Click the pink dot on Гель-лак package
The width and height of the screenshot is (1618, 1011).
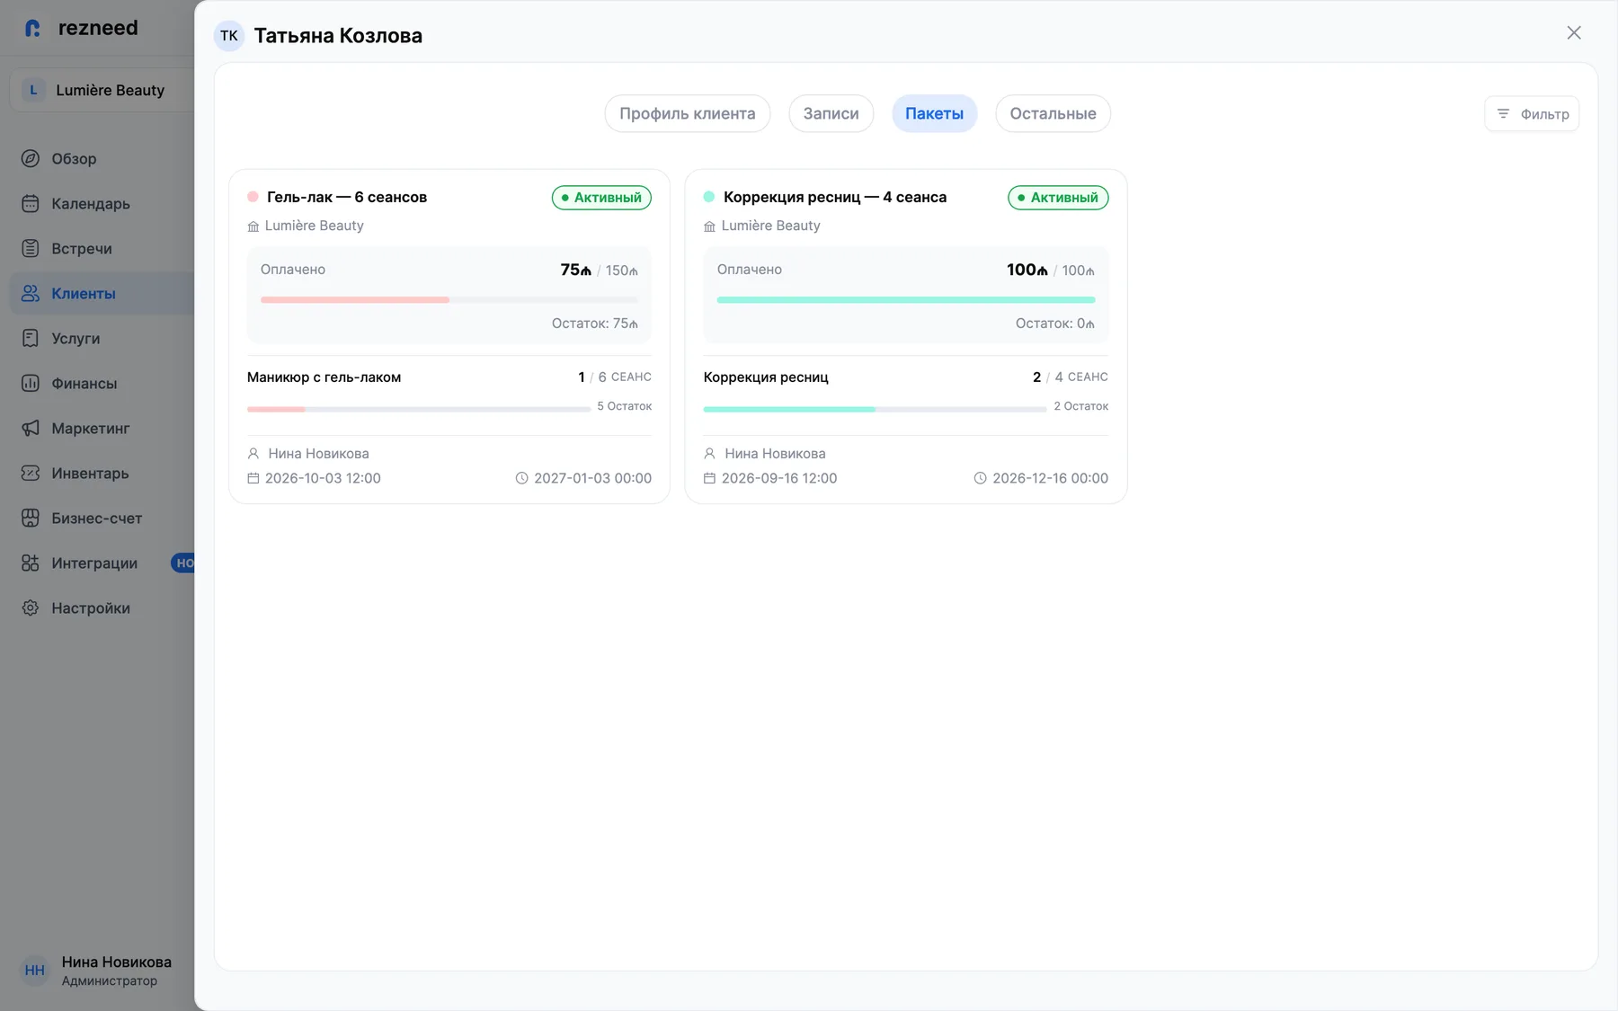pos(253,197)
